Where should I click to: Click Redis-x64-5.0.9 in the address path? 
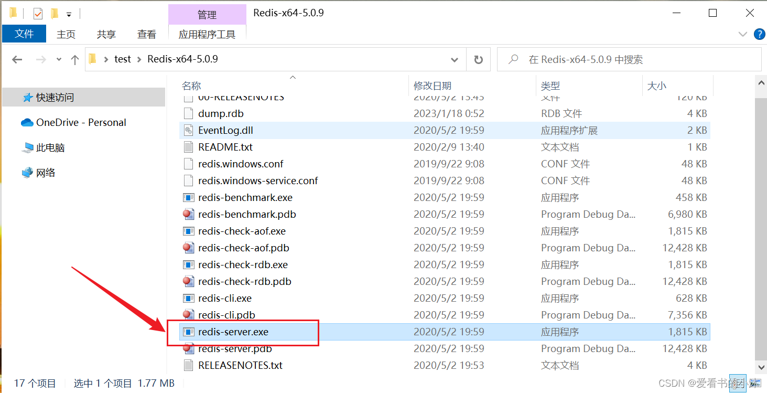pos(182,59)
